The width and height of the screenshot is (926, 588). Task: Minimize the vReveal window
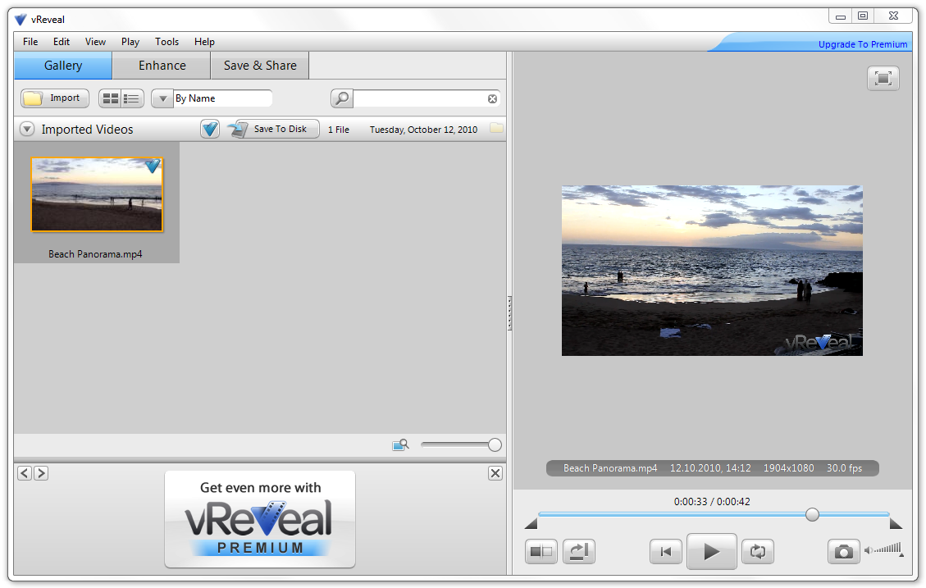(841, 16)
